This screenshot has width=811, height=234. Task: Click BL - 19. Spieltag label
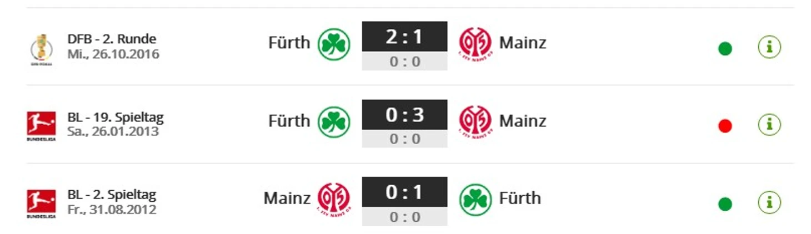tap(116, 118)
